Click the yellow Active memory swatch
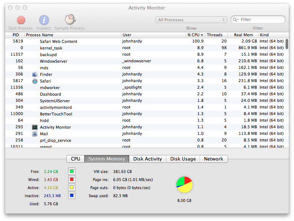Screen dimensions: 294x221 click(x=72, y=187)
